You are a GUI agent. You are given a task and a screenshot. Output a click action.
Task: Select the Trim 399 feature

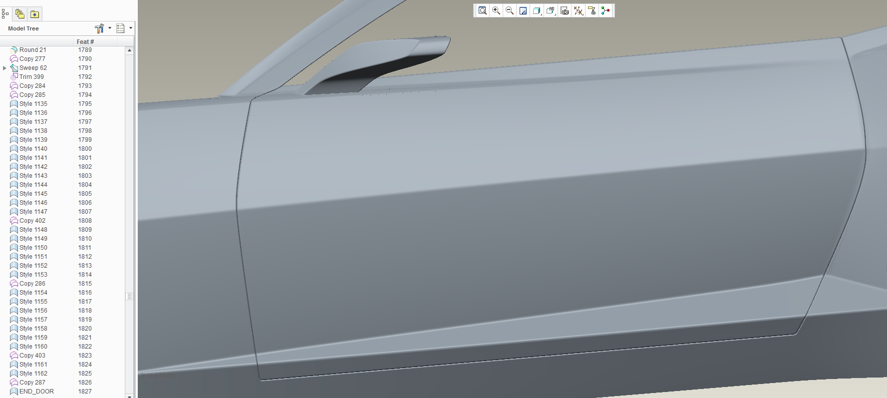tap(31, 77)
